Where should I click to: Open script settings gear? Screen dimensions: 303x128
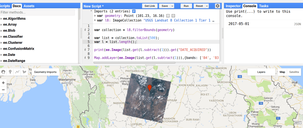[x=217, y=6]
